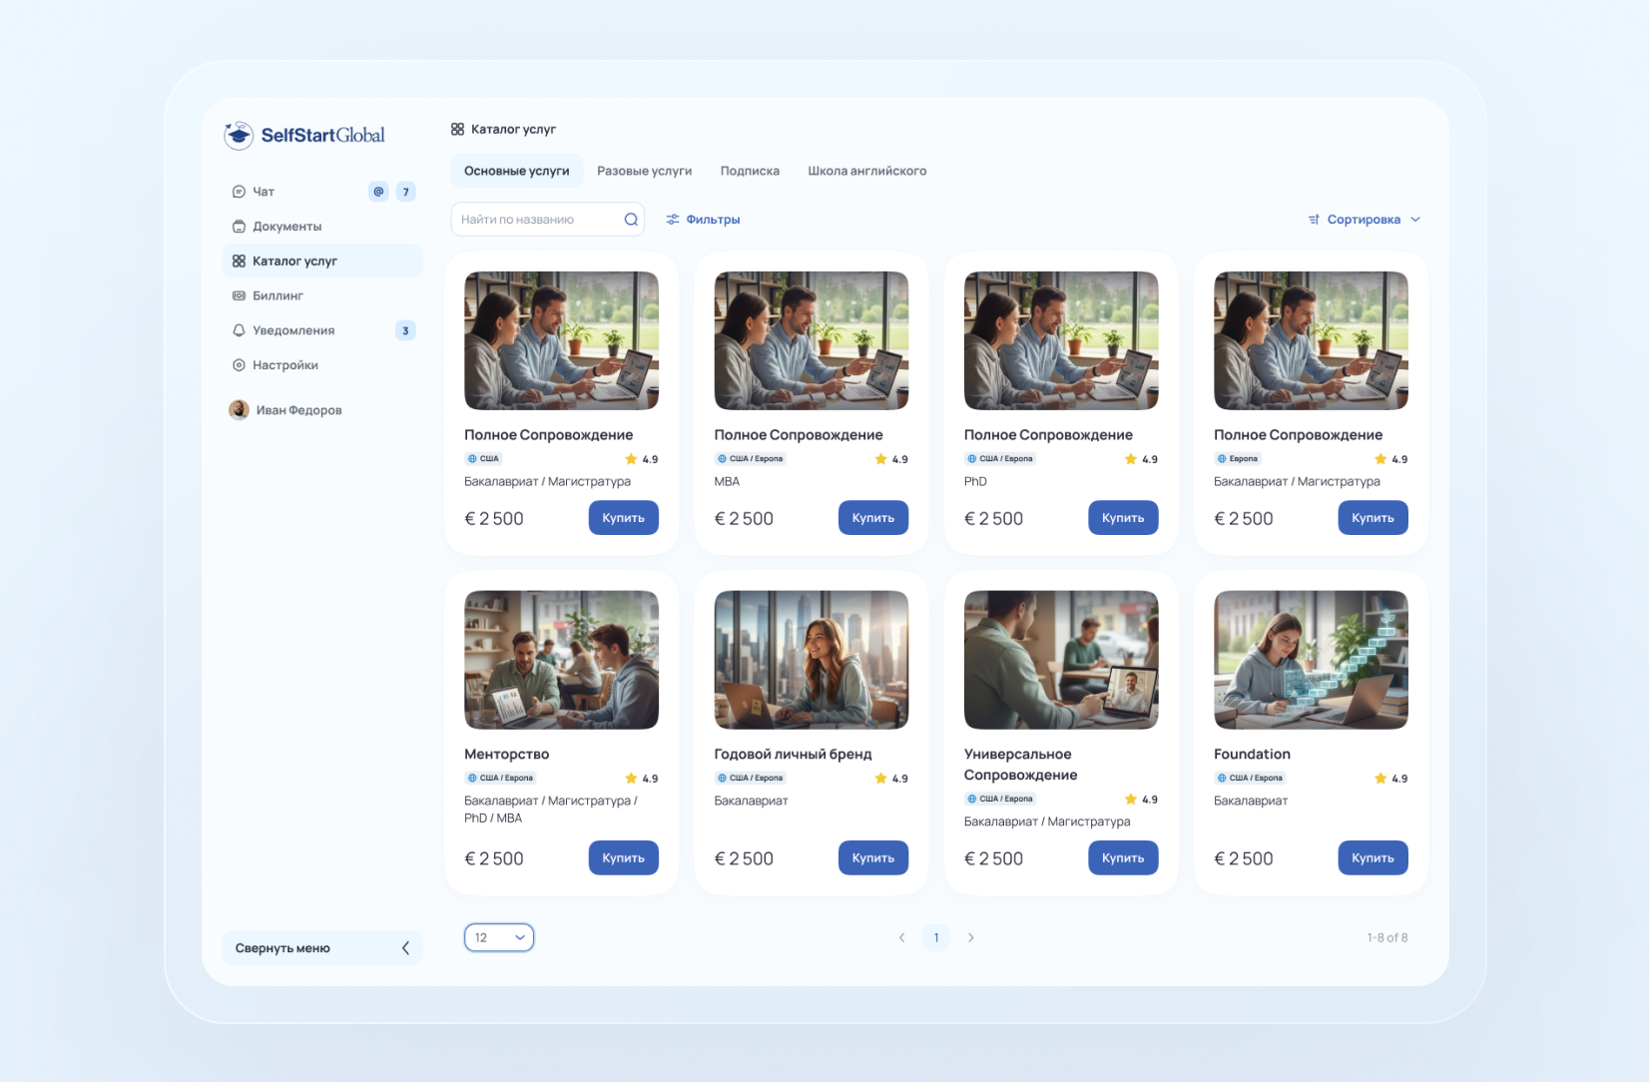
Task: Select the Школа английского tab
Action: tap(866, 171)
